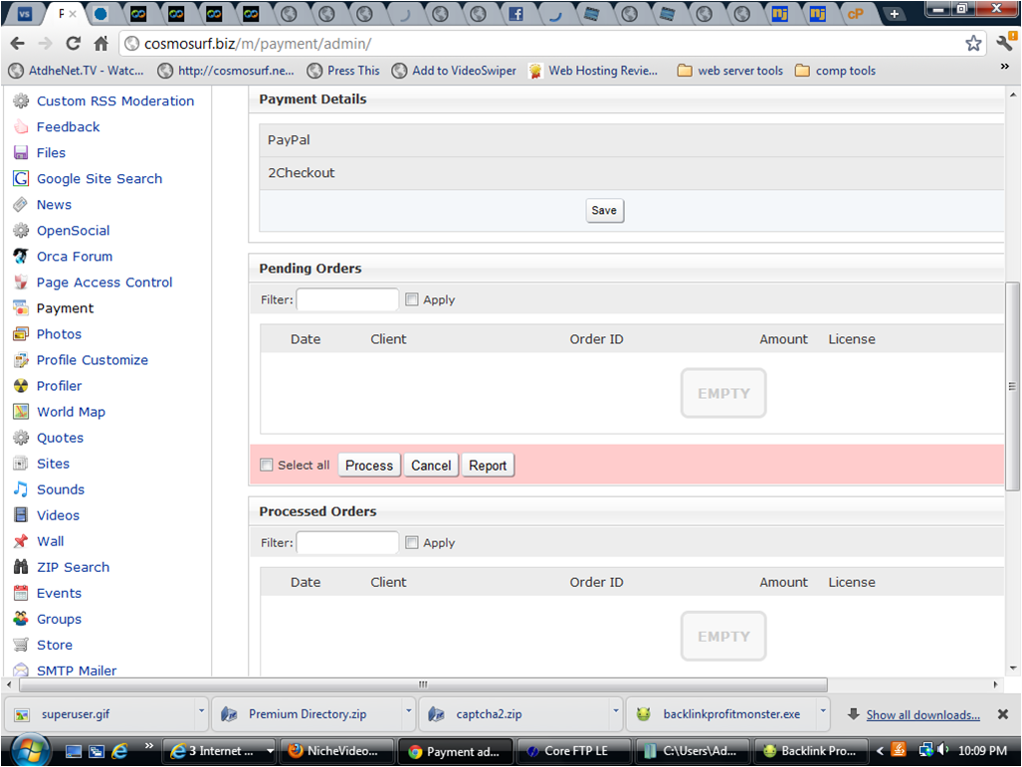Screen dimensions: 1022x767
Task: Open the Chrome wrench settings menu
Action: pos(1003,44)
